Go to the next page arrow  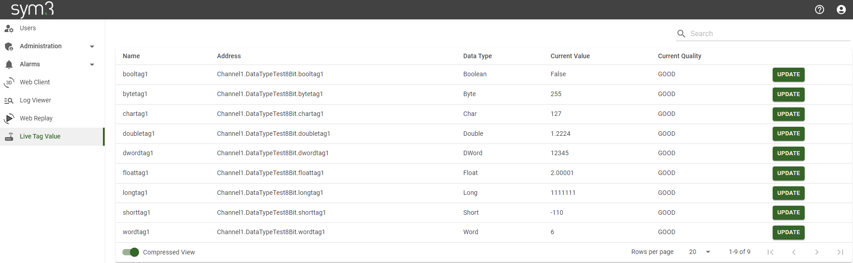pyautogui.click(x=816, y=252)
